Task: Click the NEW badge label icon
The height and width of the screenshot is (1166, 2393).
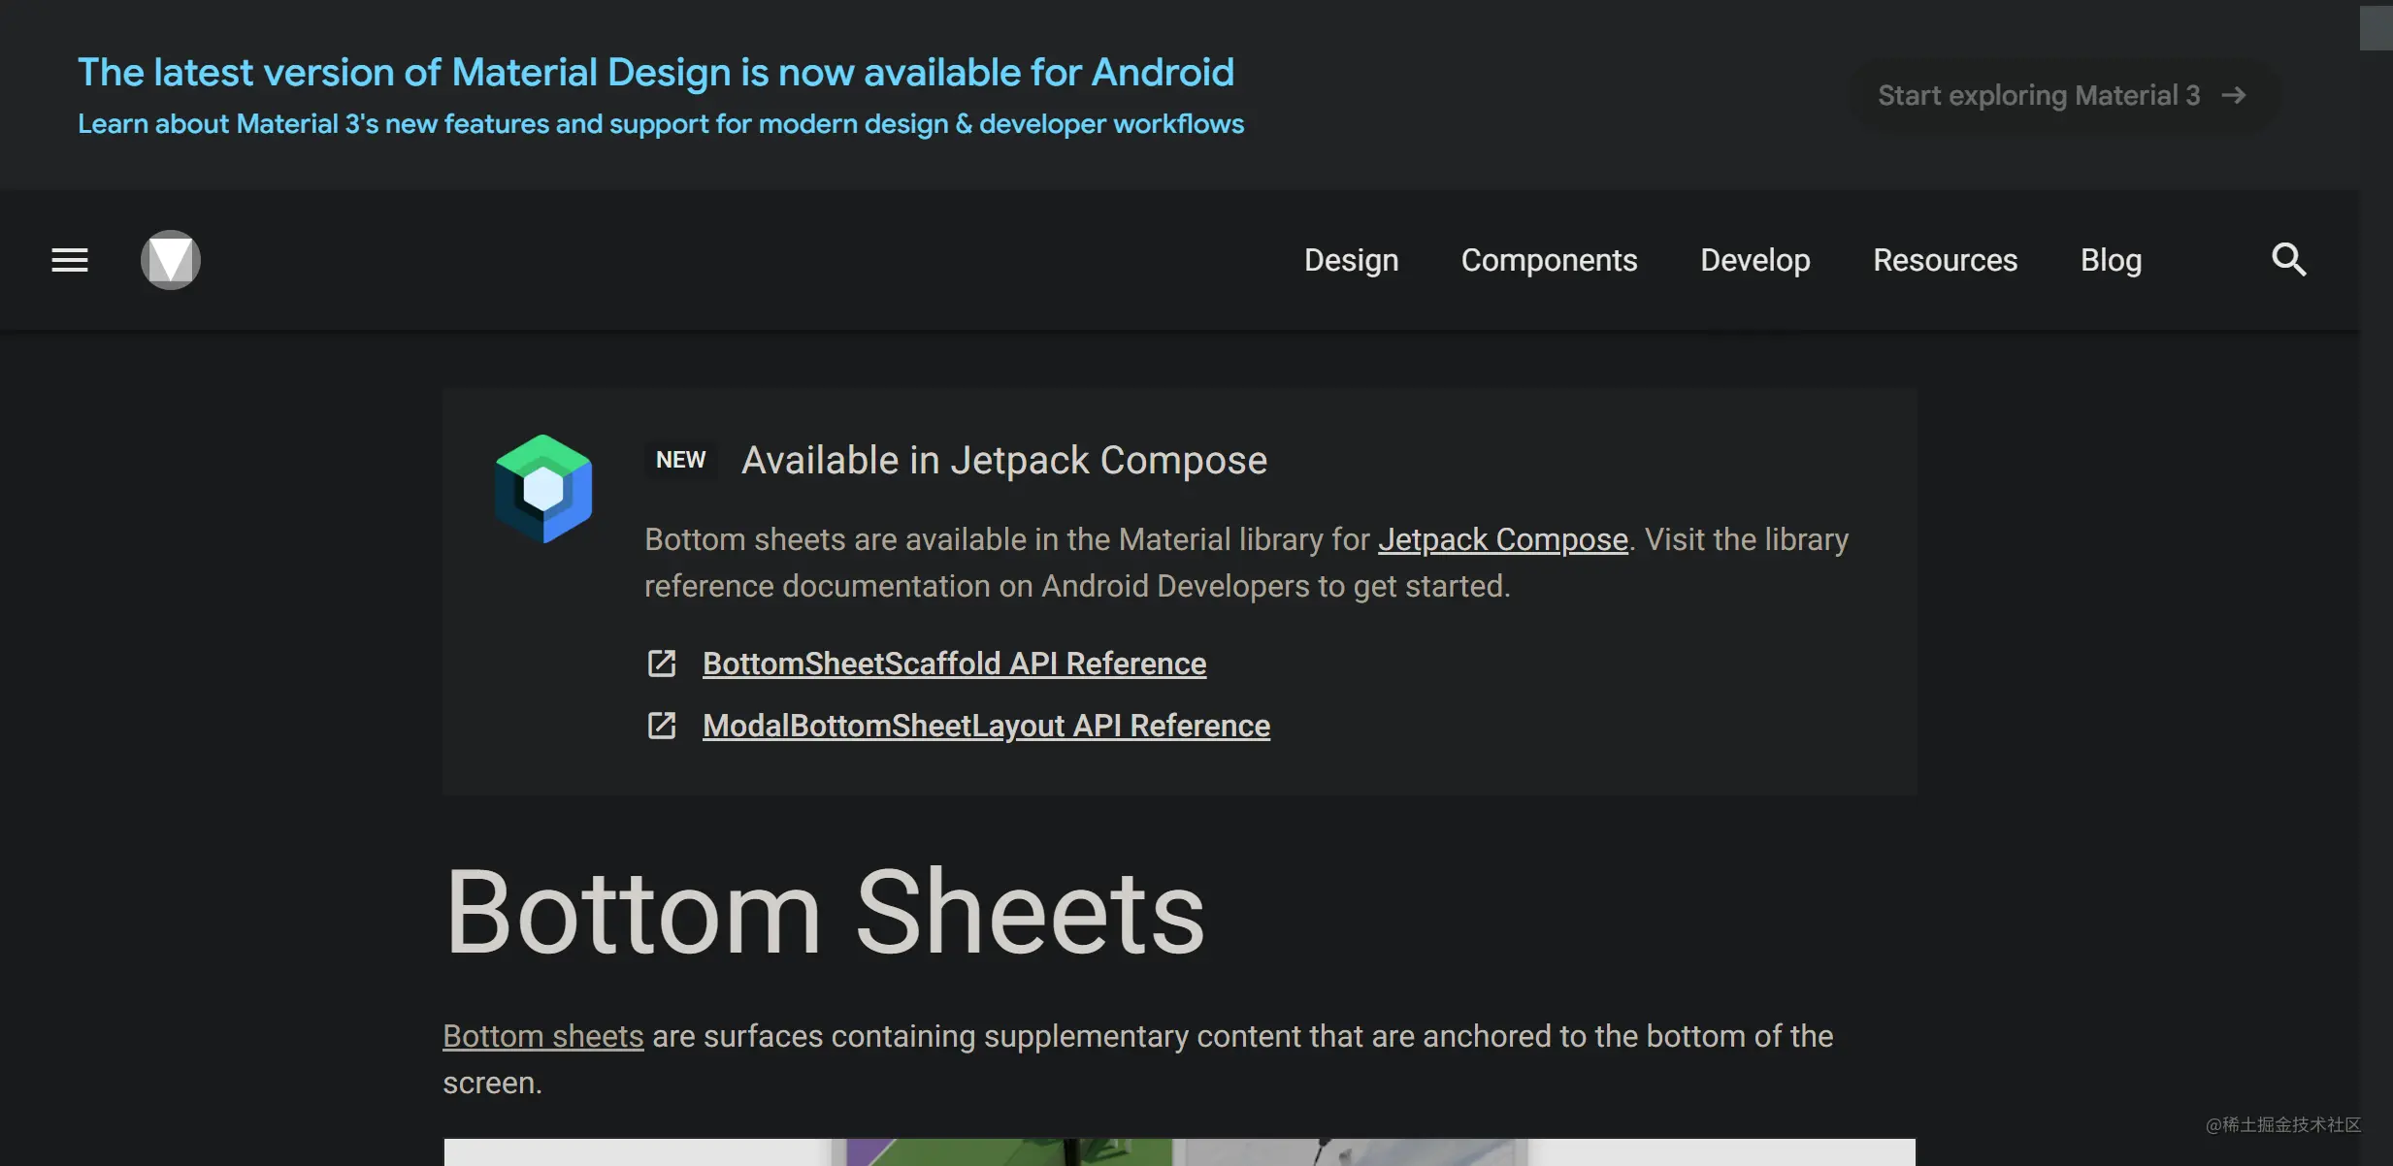Action: tap(679, 458)
